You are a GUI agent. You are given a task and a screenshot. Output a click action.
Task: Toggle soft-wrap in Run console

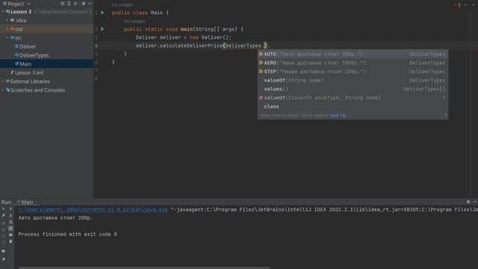point(10,222)
